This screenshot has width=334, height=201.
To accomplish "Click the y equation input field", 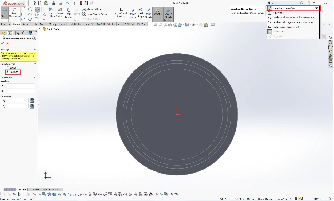I will (20, 91).
